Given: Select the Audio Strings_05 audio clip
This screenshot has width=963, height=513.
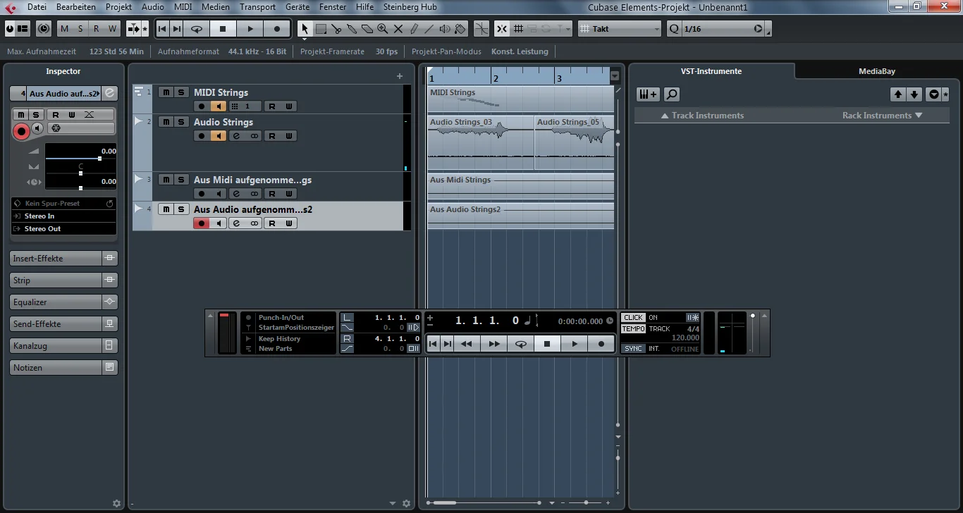Looking at the screenshot, I should click(x=574, y=142).
